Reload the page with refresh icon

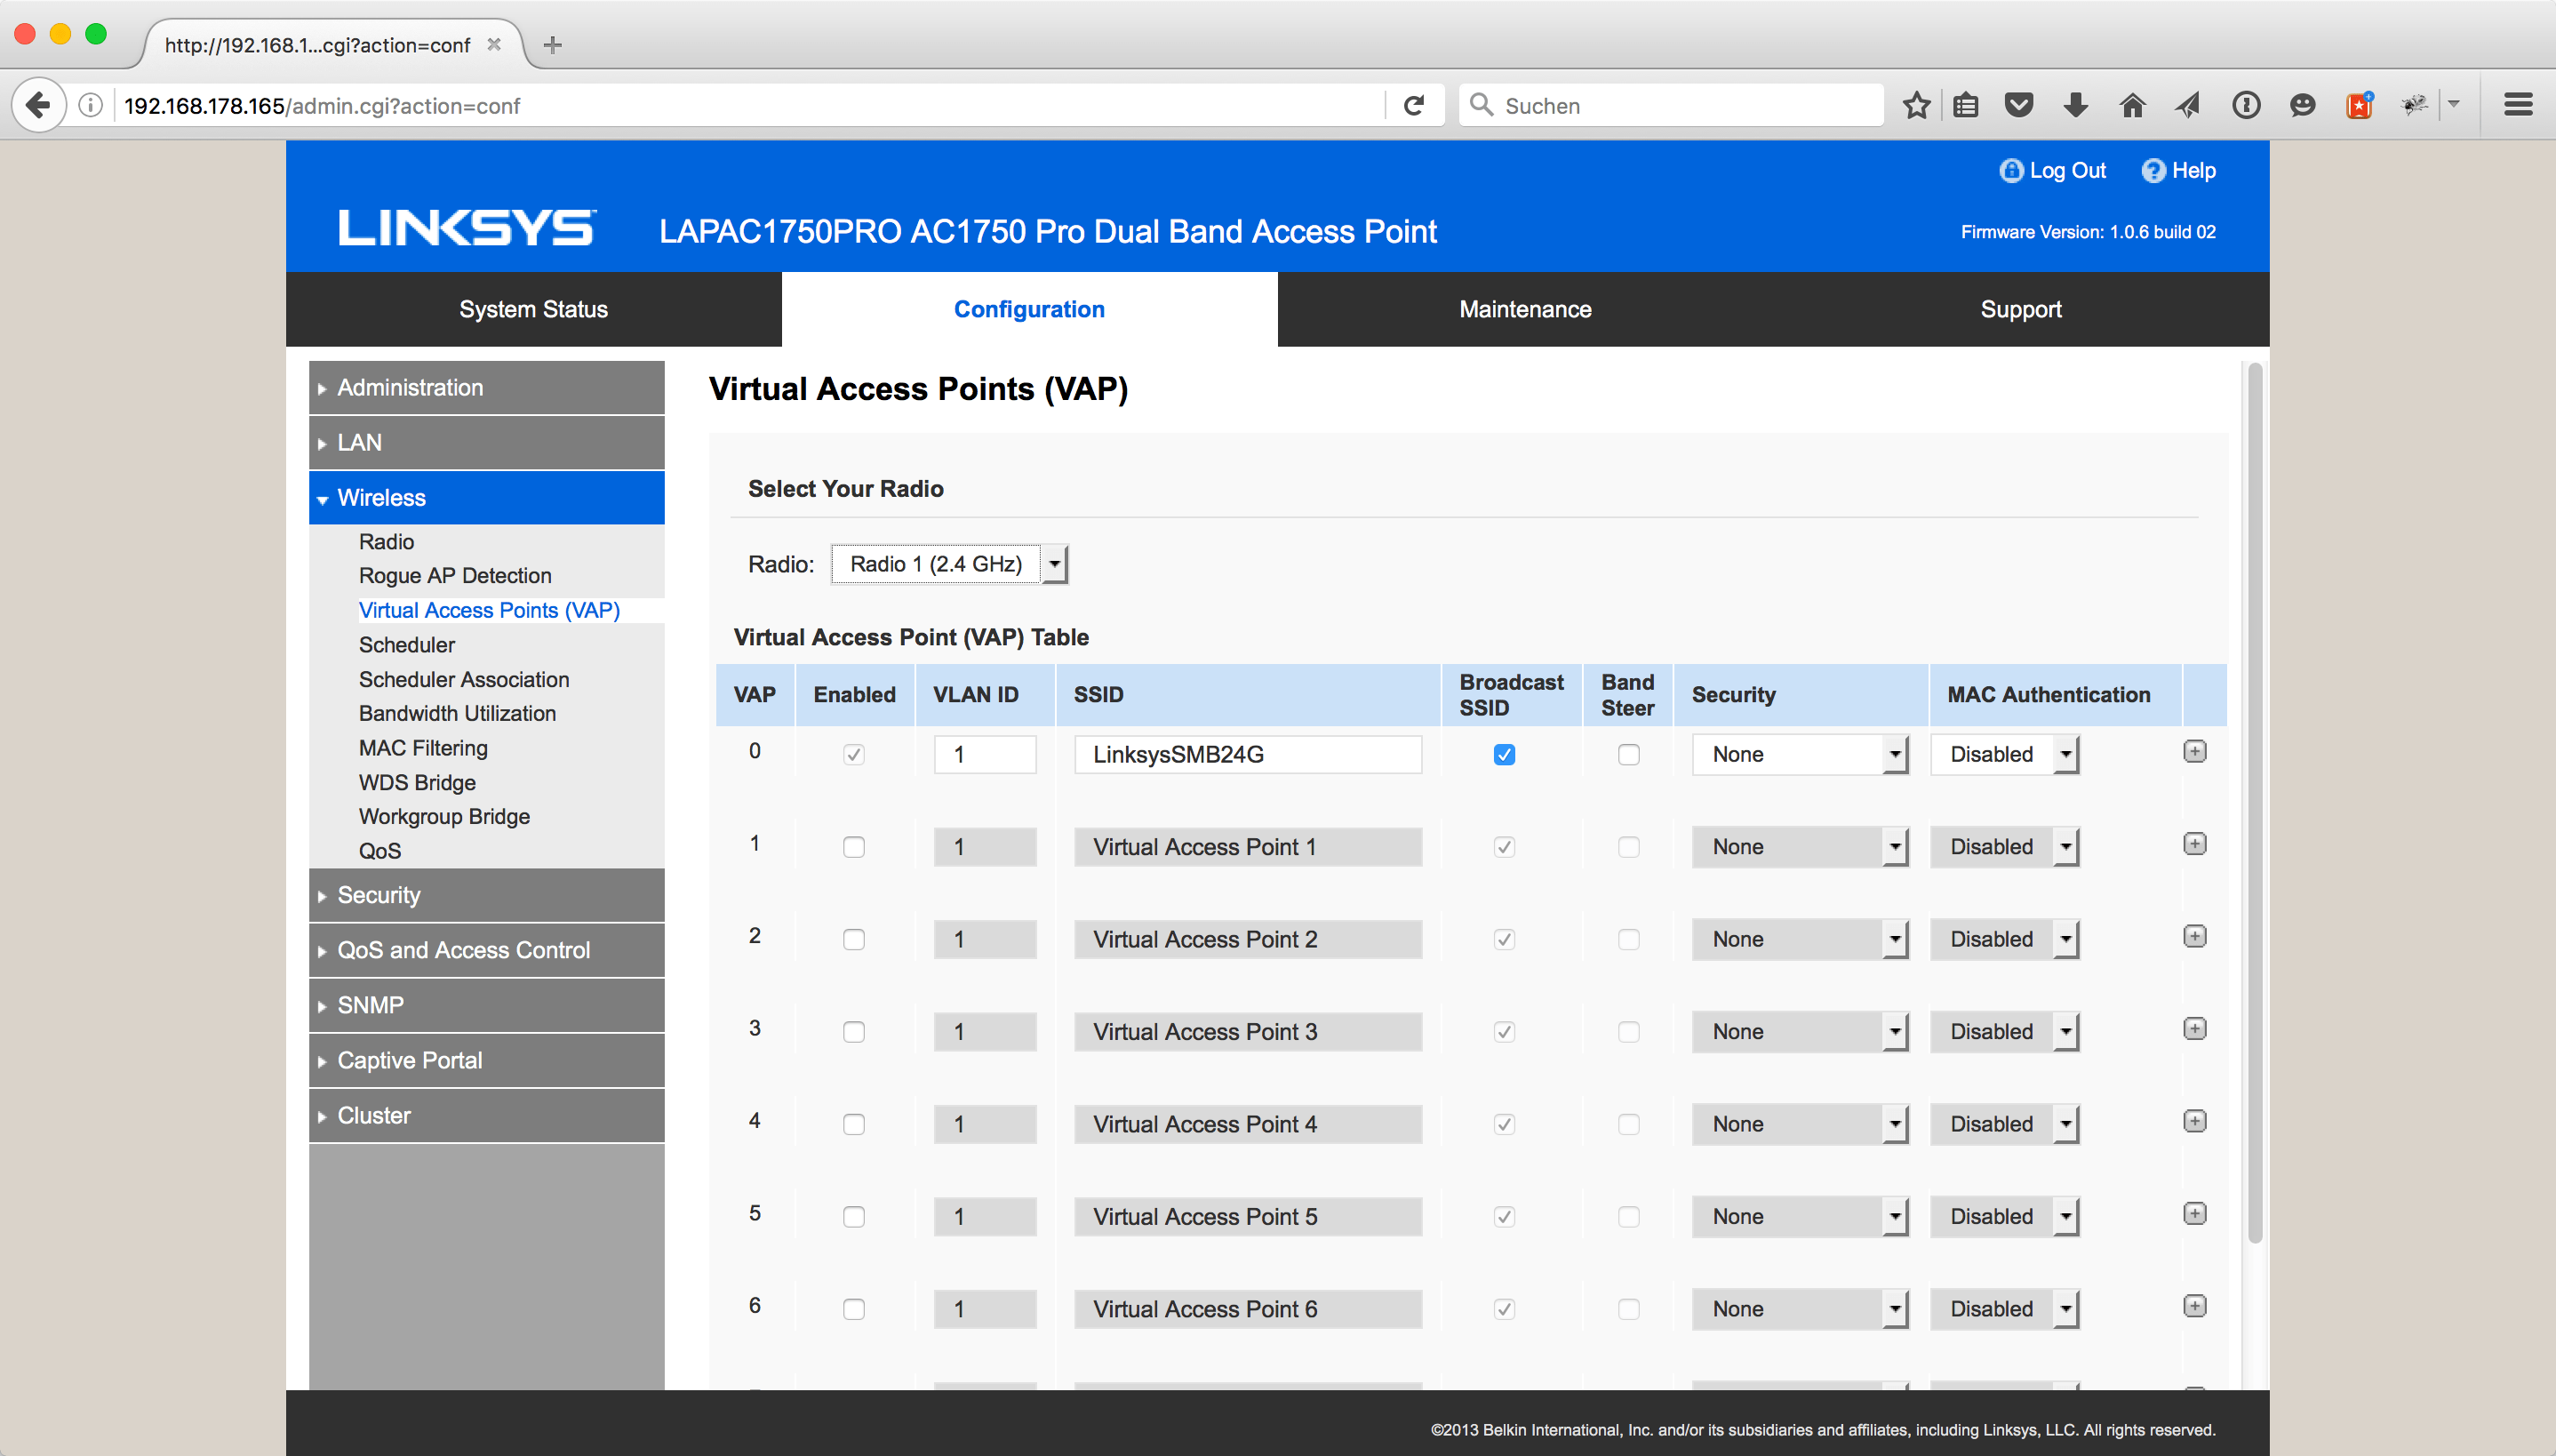tap(1412, 105)
